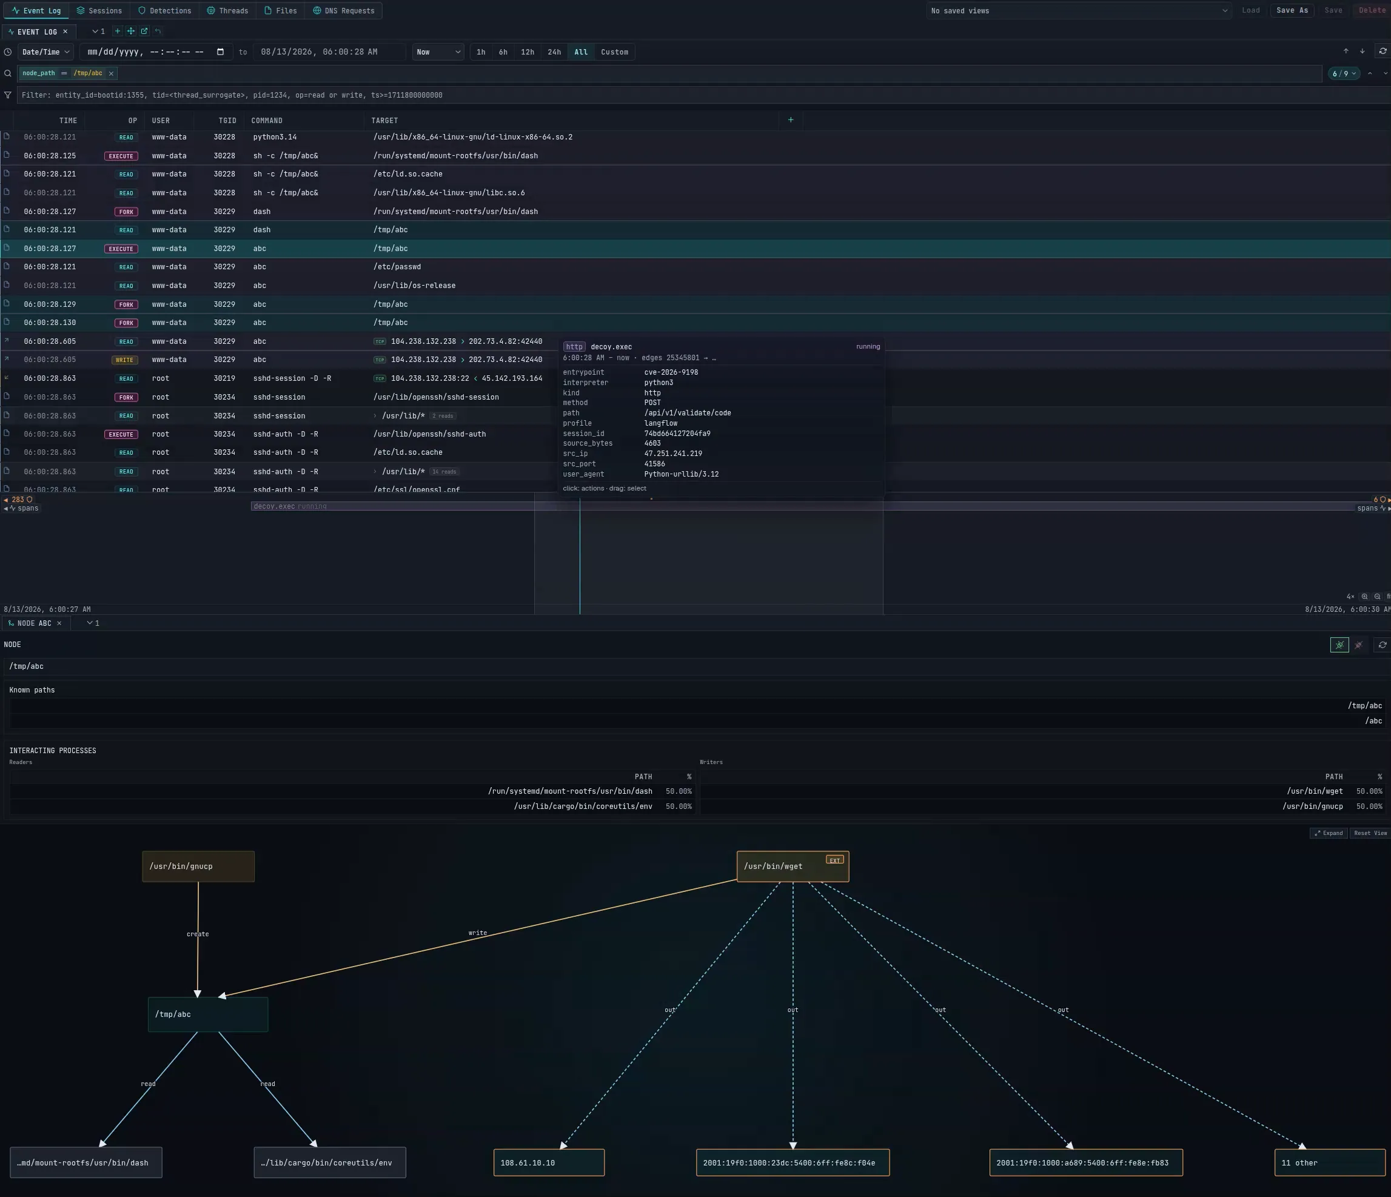Image resolution: width=1391 pixels, height=1197 pixels.
Task: Click the end date 08/13/2026 field
Action: 329,52
